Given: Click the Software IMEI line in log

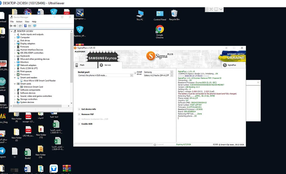Looking at the screenshot, I should [x=192, y=103].
